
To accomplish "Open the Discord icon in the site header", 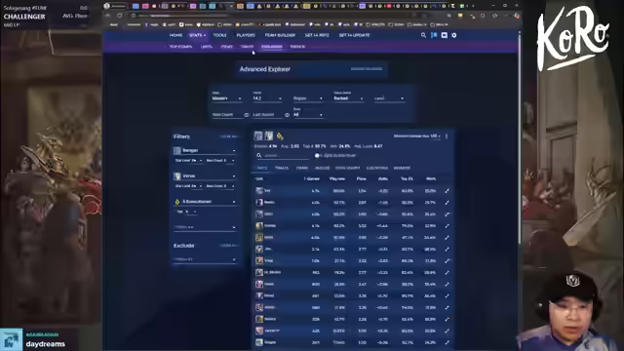I will (445, 35).
